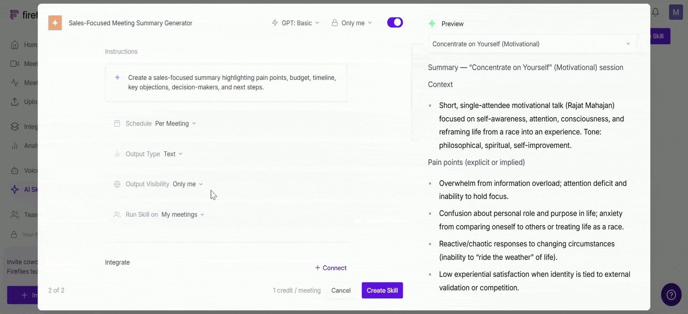This screenshot has height=314, width=688.
Task: Click the Cancel button
Action: (x=341, y=290)
